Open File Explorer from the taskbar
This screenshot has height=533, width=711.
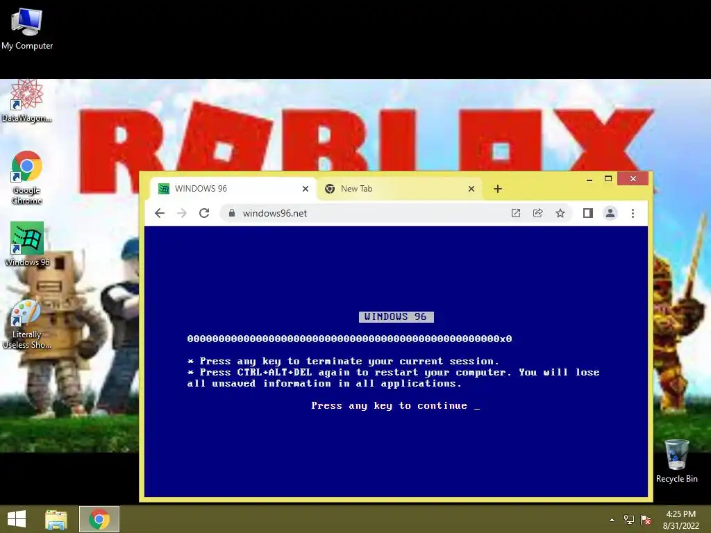(x=56, y=519)
